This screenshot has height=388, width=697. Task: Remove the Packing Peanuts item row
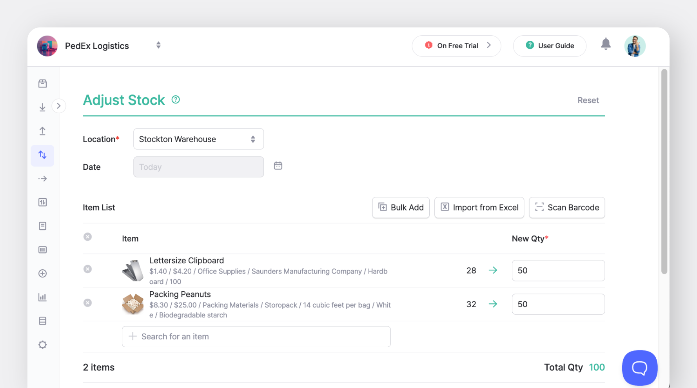pyautogui.click(x=87, y=303)
